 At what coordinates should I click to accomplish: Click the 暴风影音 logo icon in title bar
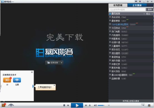click(x=2, y=2)
